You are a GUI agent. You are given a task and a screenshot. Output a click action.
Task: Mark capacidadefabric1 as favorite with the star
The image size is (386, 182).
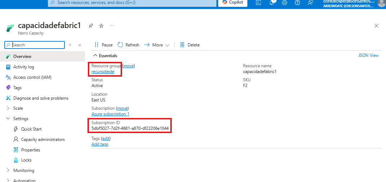101,26
